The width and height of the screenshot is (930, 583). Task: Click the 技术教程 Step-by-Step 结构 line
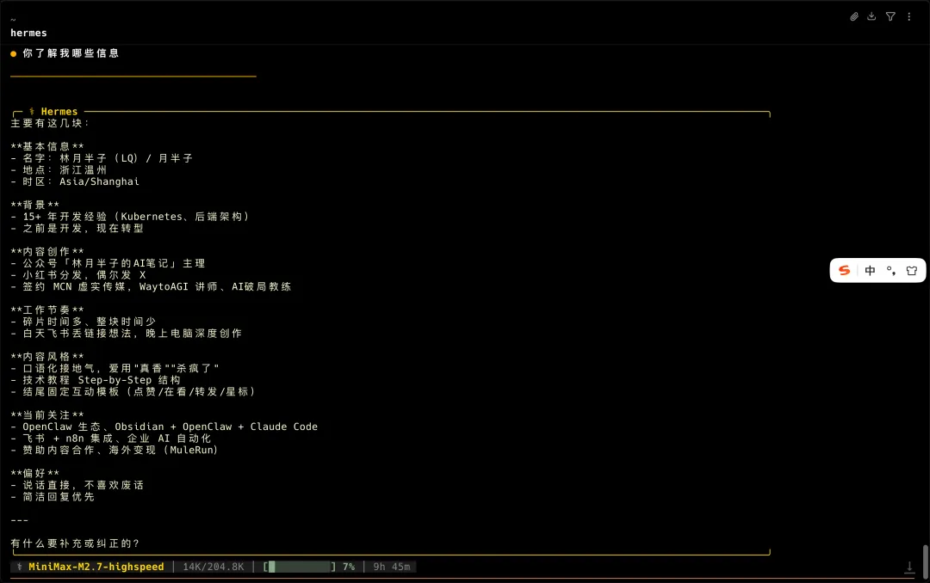tap(96, 380)
